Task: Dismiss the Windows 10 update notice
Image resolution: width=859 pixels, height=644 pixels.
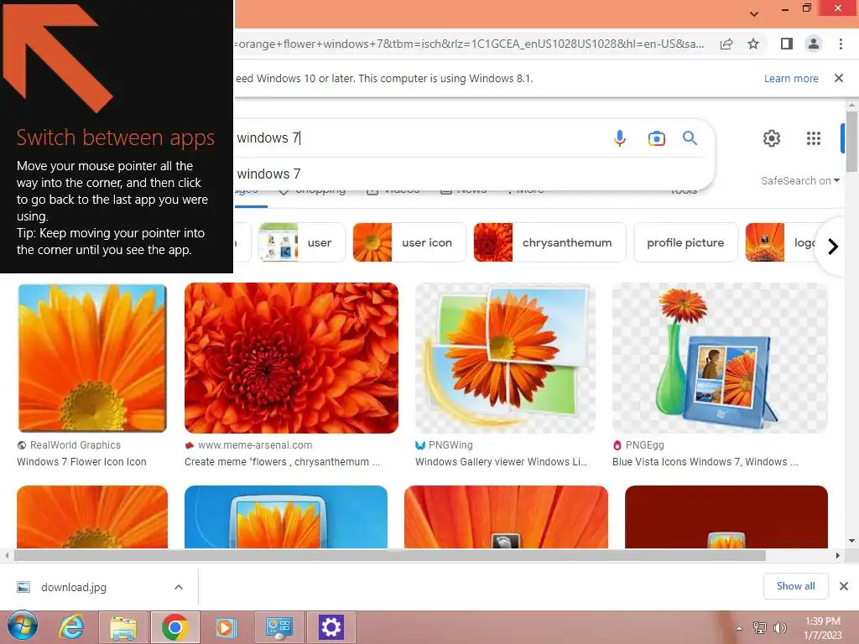Action: 839,78
